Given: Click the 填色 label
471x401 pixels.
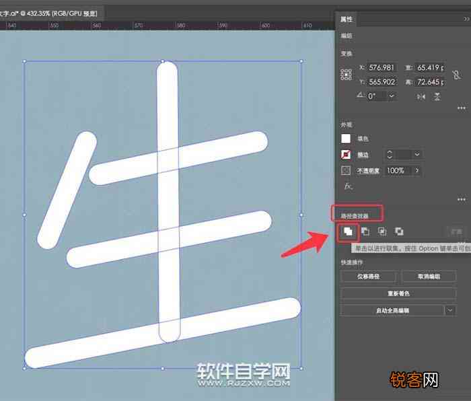Looking at the screenshot, I should [363, 139].
